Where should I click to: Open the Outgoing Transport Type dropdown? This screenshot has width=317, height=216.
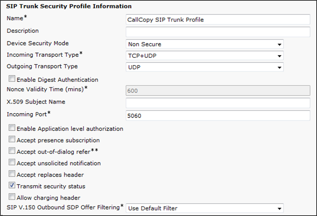[x=204, y=67]
